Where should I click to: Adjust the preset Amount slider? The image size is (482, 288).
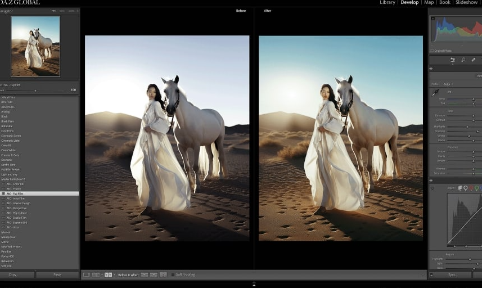point(35,91)
